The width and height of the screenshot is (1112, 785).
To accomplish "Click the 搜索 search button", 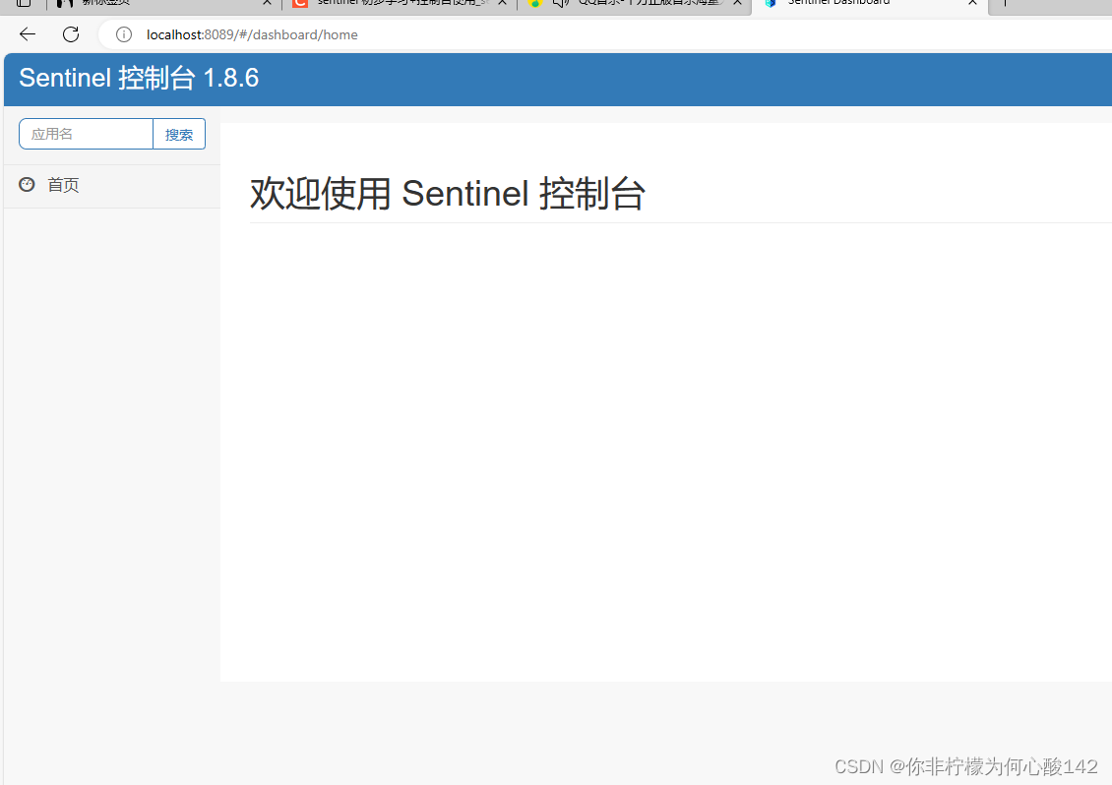I will 178,133.
